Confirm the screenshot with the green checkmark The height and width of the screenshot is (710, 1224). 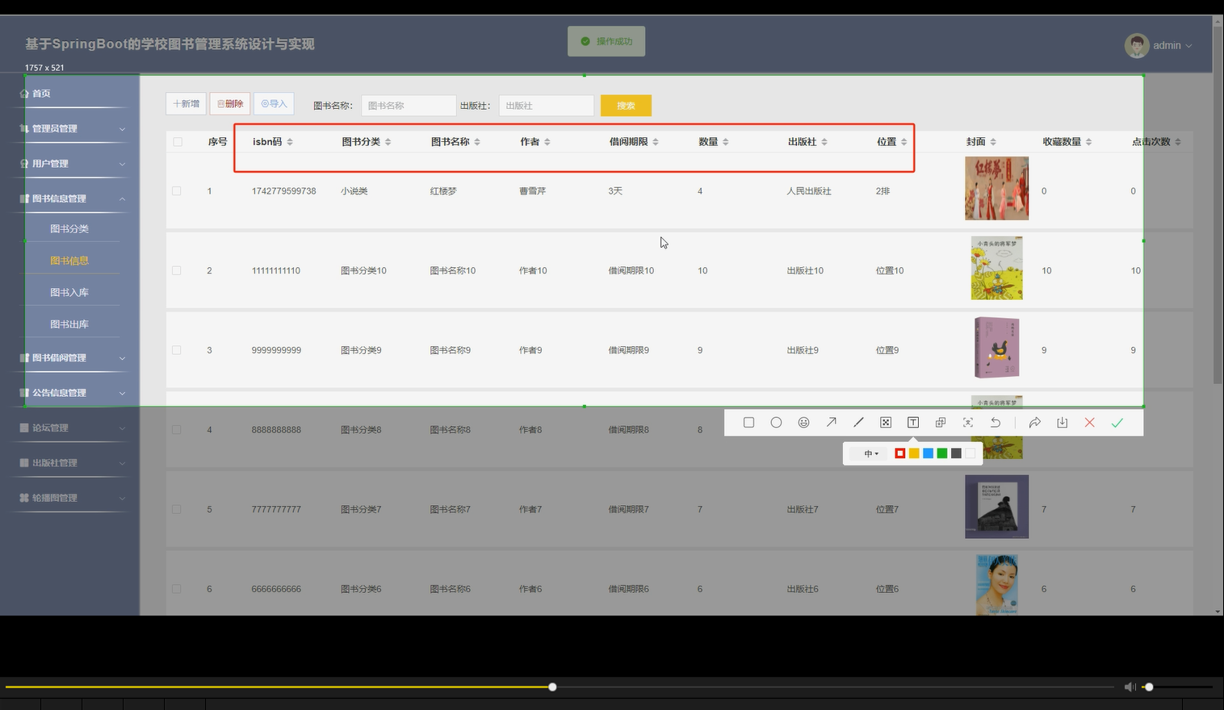[1117, 423]
